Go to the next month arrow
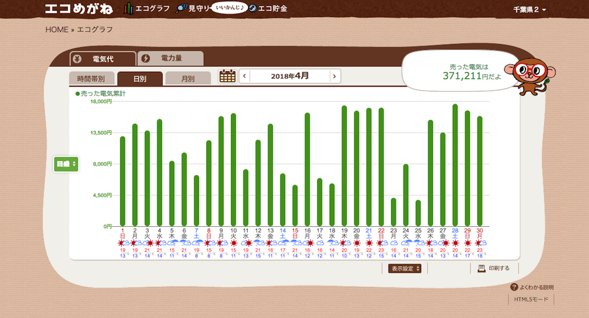Screen dimensions: 589x318 [x=335, y=76]
